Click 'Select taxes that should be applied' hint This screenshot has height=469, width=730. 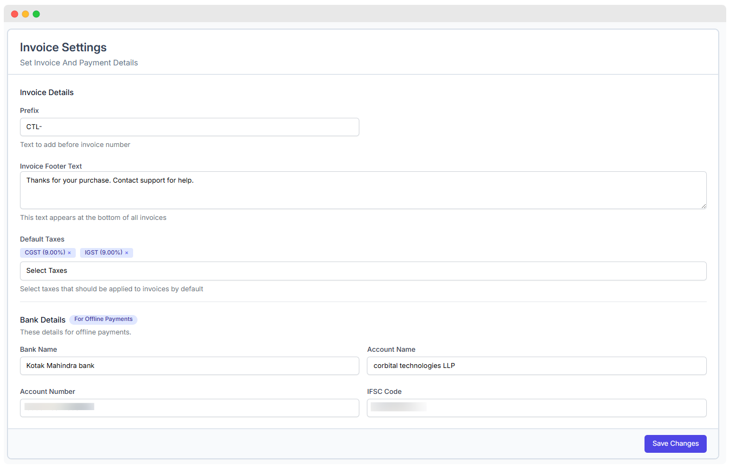pyautogui.click(x=111, y=289)
